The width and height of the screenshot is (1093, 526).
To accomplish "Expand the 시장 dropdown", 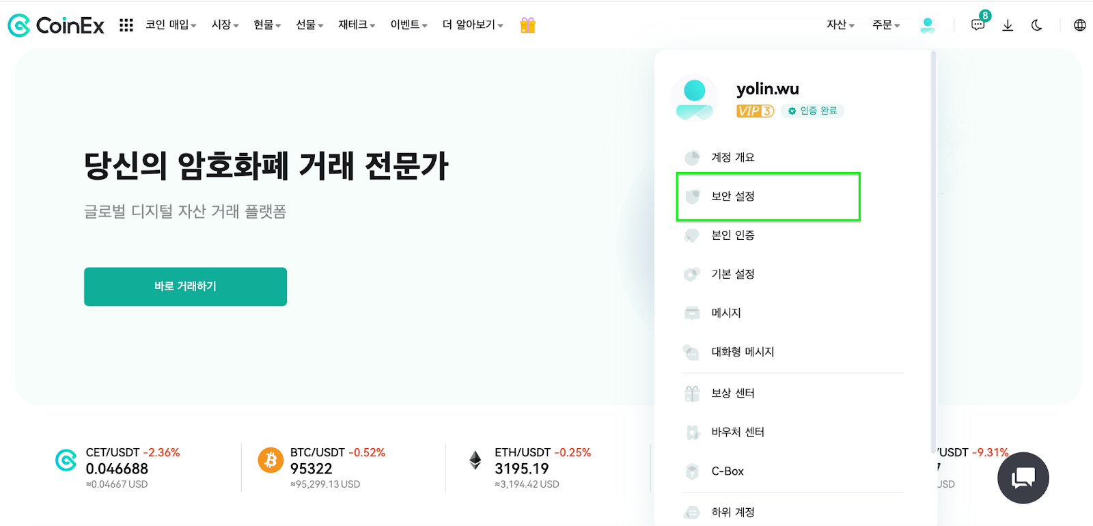I will [x=221, y=25].
